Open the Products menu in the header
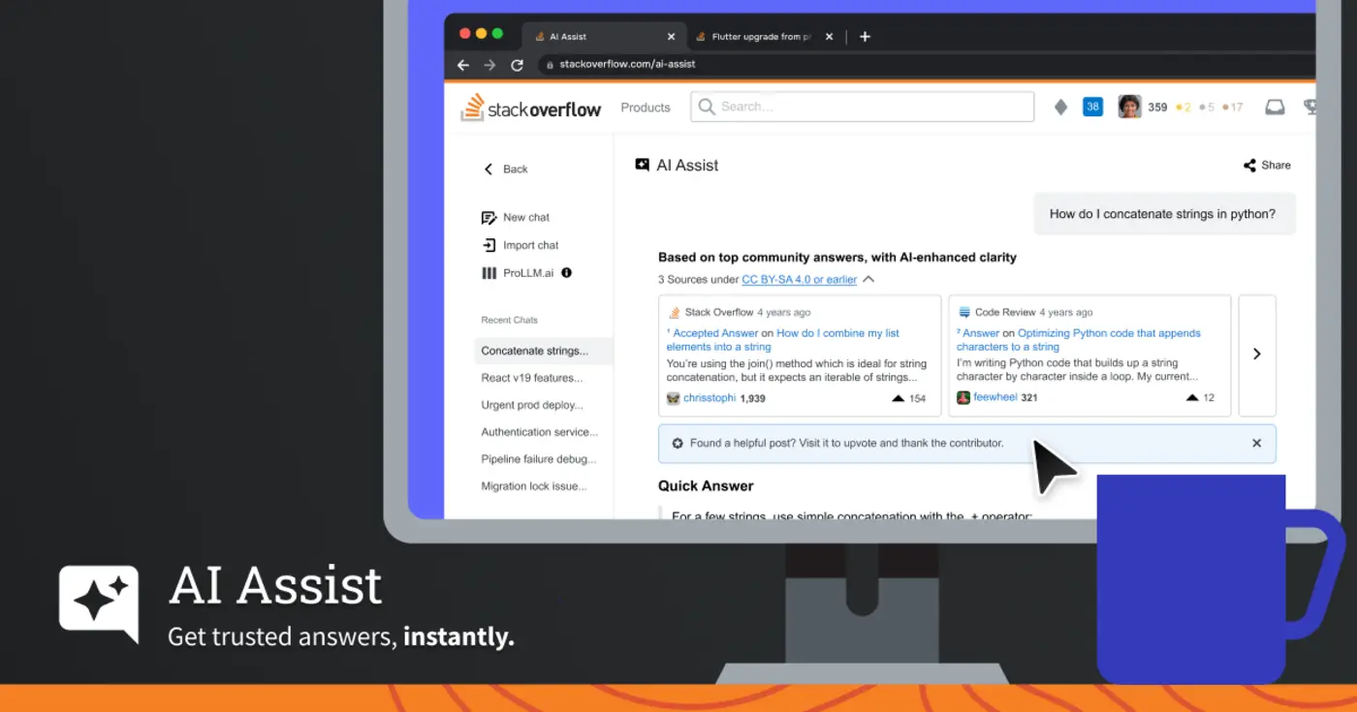The image size is (1357, 712). 645,108
